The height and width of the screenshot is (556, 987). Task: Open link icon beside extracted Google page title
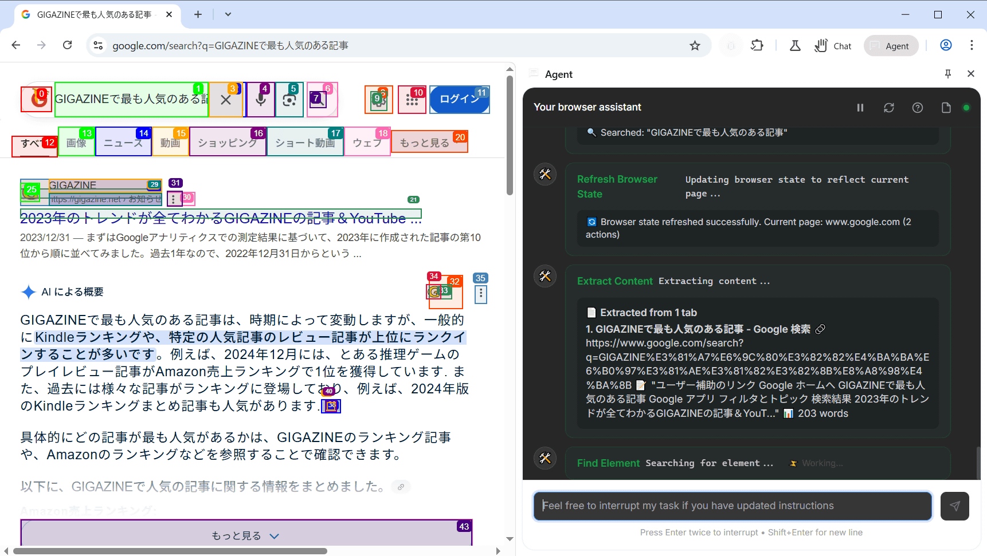click(x=820, y=329)
